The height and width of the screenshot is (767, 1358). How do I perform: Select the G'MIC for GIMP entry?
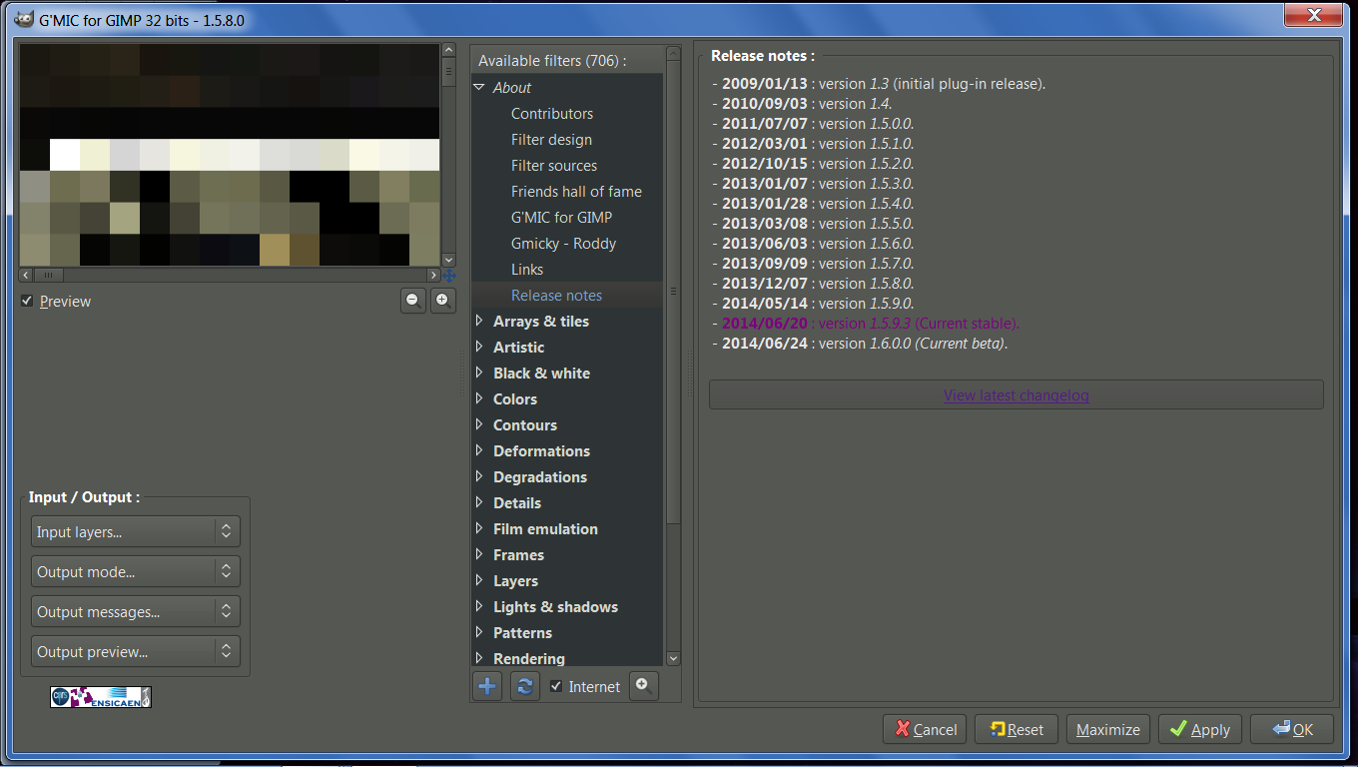click(x=561, y=218)
